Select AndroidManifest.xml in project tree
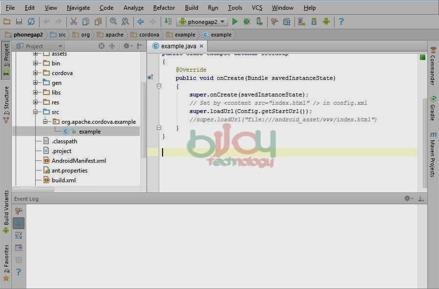 [x=79, y=161]
